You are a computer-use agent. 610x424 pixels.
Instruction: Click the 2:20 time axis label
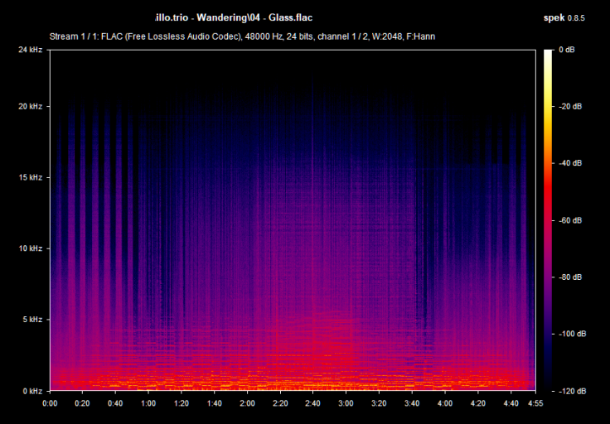pos(280,403)
